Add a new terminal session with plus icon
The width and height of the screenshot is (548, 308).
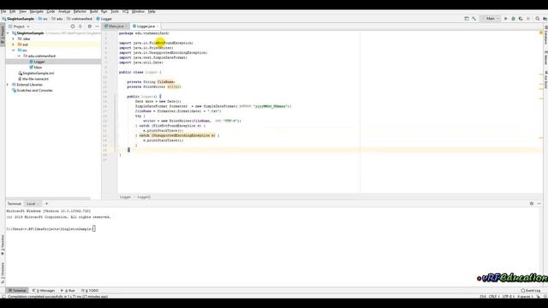46,204
